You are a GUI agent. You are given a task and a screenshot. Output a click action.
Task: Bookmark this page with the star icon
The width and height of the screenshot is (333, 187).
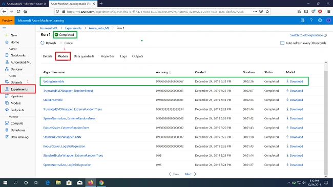[x=267, y=11]
